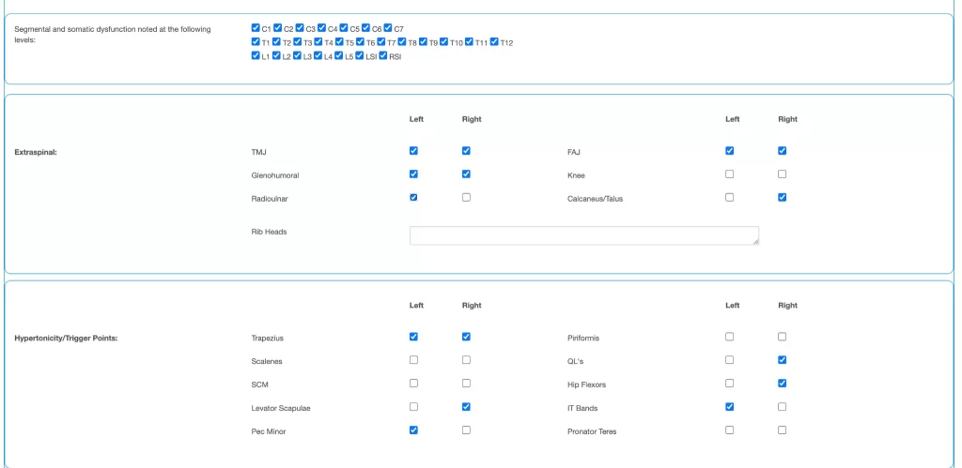The height and width of the screenshot is (468, 962).
Task: Click into the Rib Heads text field
Action: 583,235
